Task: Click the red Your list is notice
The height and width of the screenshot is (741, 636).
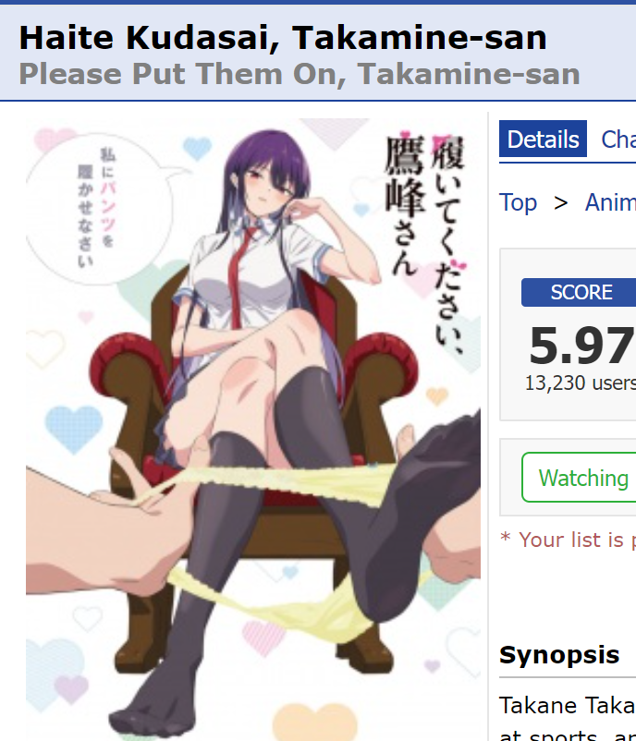Action: (x=569, y=540)
